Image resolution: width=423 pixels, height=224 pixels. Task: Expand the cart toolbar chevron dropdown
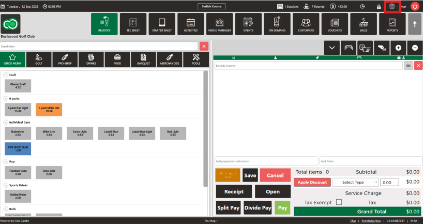(x=332, y=48)
